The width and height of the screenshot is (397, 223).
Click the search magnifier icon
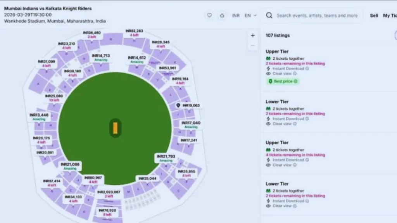269,15
